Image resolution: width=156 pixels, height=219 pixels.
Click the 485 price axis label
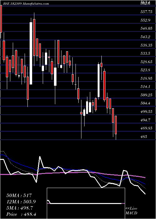click(x=144, y=137)
